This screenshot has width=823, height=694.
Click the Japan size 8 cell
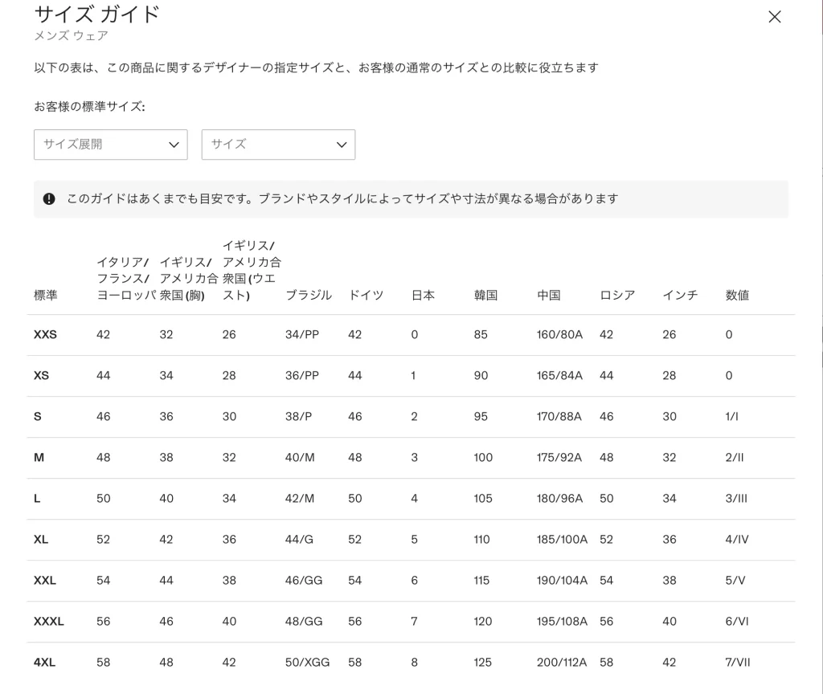click(x=415, y=662)
